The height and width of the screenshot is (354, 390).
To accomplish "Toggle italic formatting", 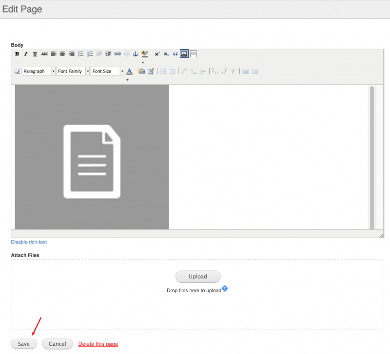I will coord(26,54).
